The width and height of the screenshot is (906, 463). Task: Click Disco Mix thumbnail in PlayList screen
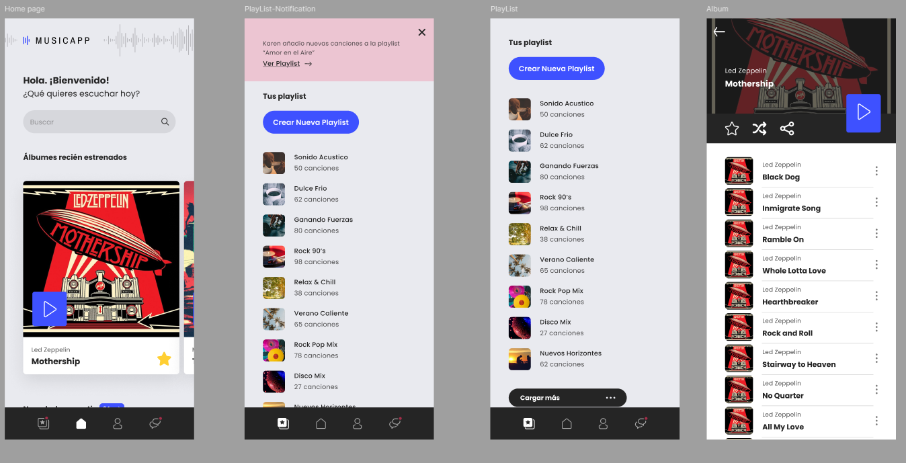click(520, 328)
